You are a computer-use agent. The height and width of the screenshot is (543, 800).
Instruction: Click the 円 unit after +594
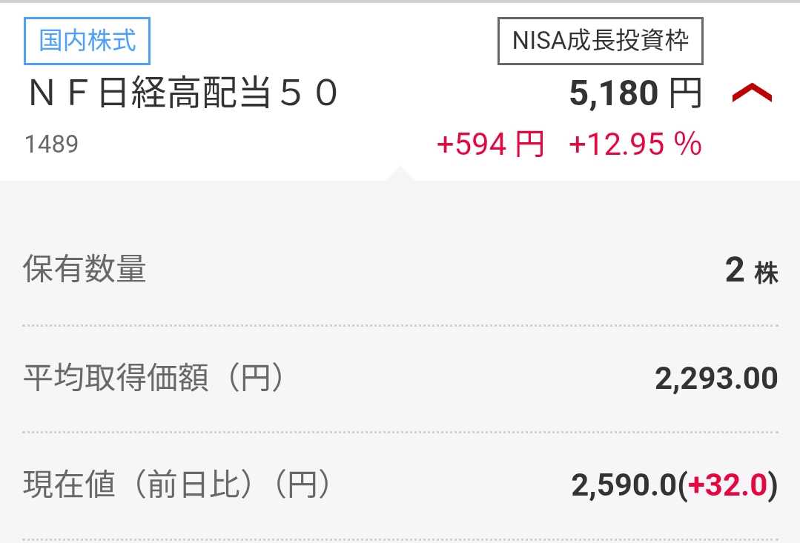tap(529, 144)
